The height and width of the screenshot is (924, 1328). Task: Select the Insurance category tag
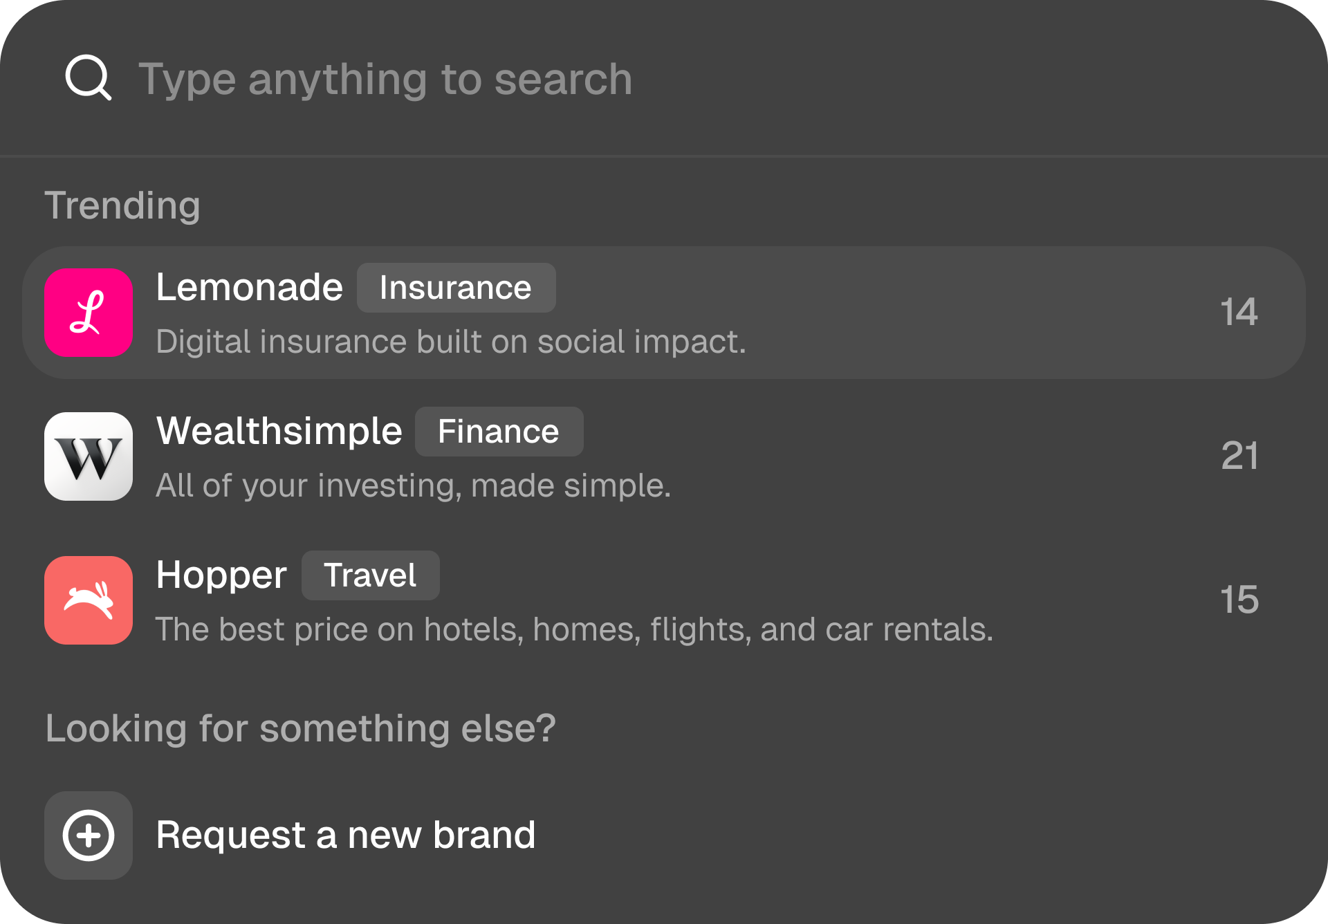pyautogui.click(x=456, y=288)
